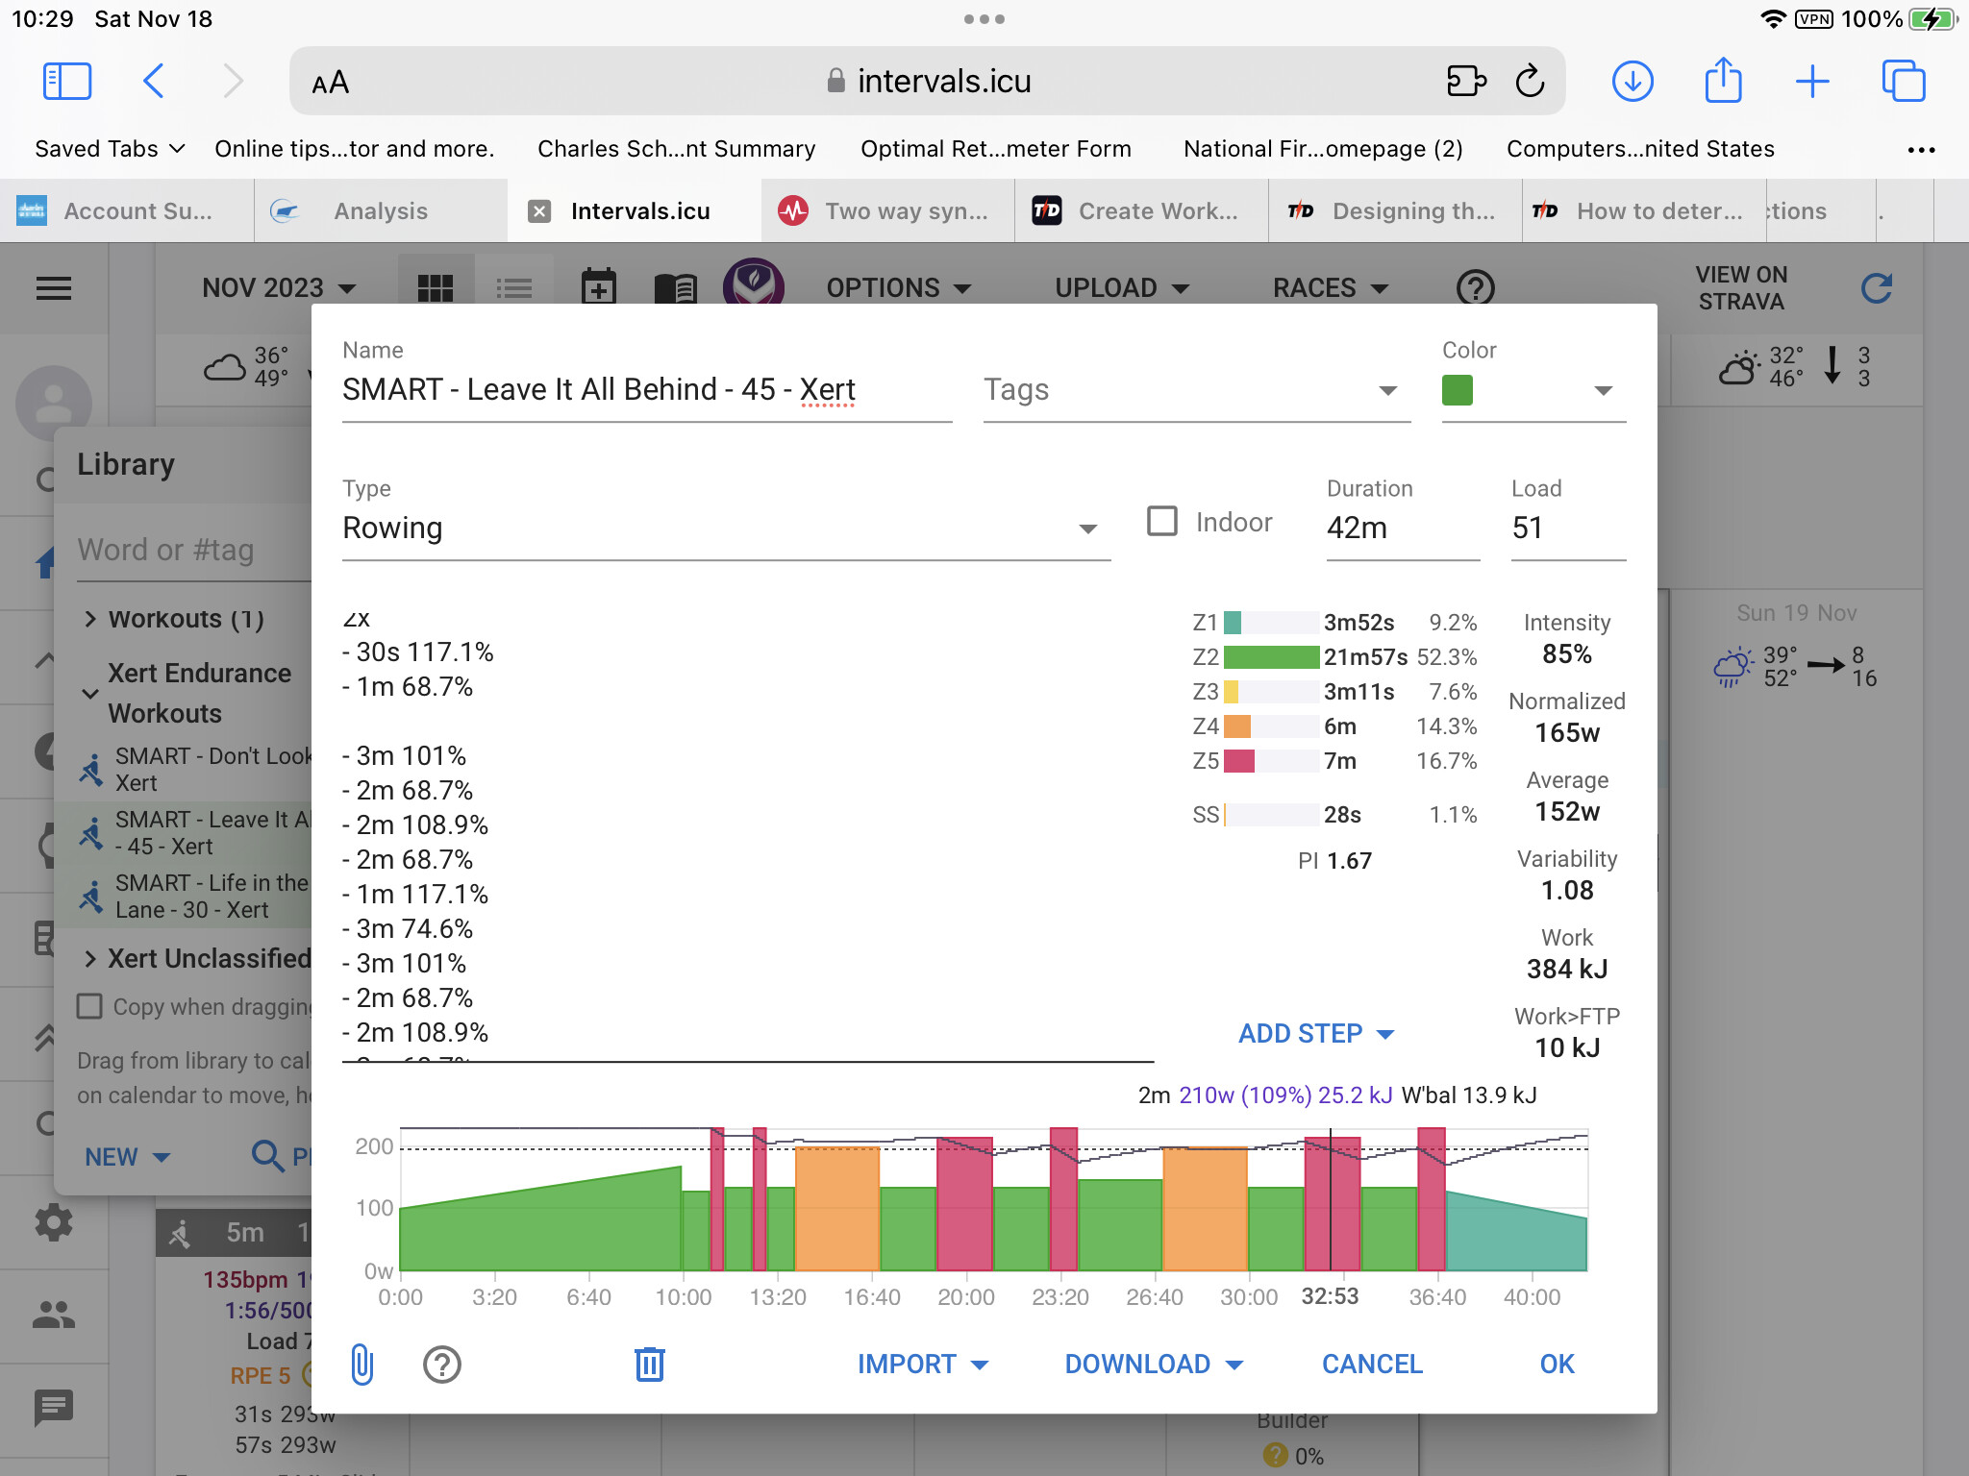Open Safari downloads list
1969x1476 pixels.
(1633, 82)
